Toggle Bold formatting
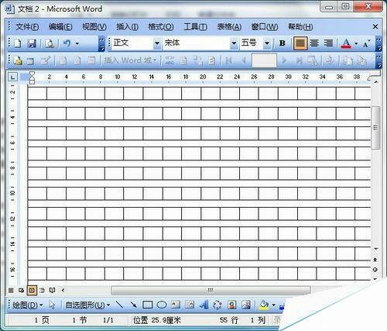This screenshot has width=387, height=331. pos(283,43)
